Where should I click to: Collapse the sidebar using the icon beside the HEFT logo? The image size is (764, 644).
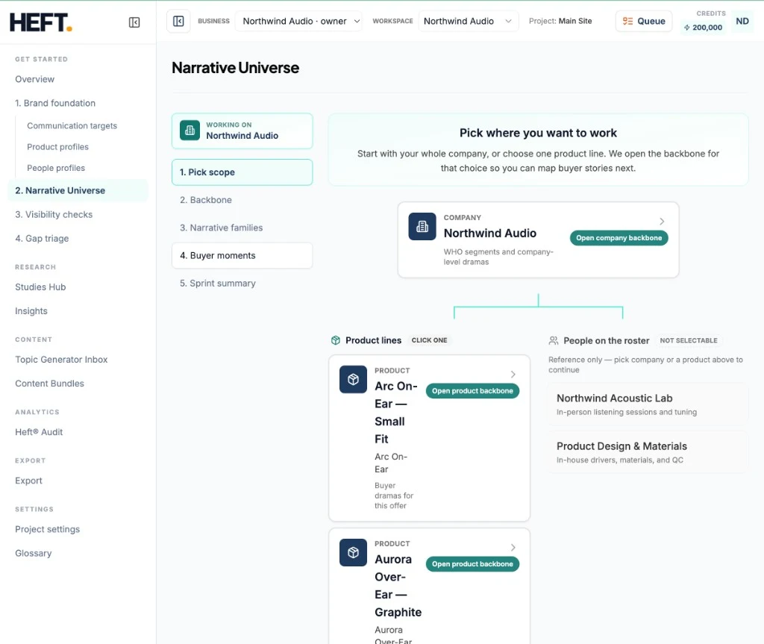(134, 22)
